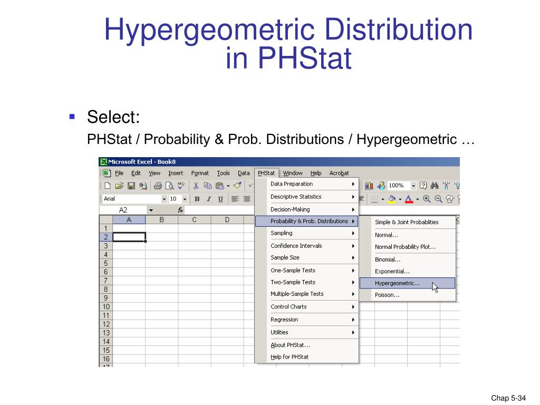The width and height of the screenshot is (540, 405).
Task: Click the Drawing shapes toolbar icon
Action: click(x=381, y=186)
